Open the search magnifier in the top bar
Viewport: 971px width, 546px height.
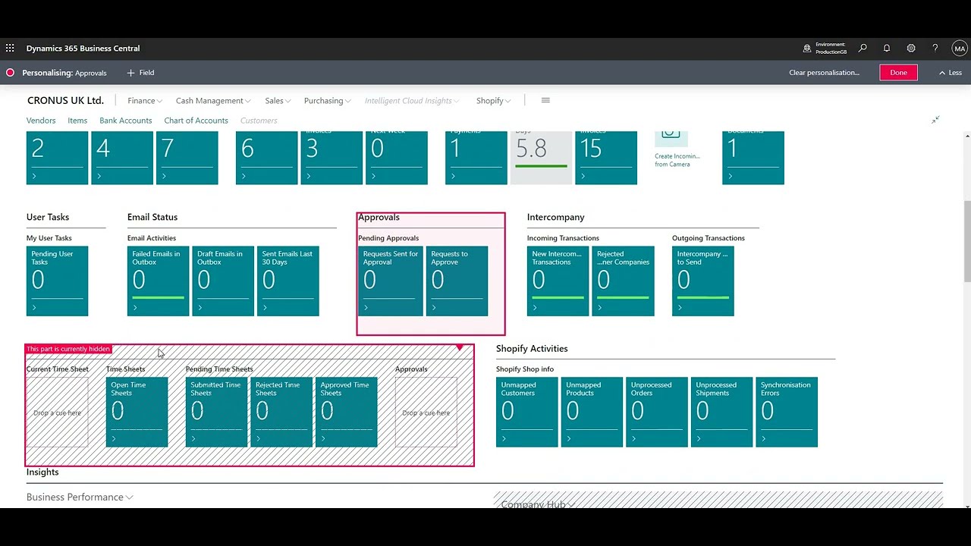click(863, 49)
